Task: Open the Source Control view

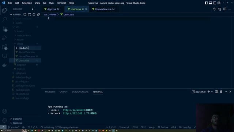Action: click(x=5, y=29)
